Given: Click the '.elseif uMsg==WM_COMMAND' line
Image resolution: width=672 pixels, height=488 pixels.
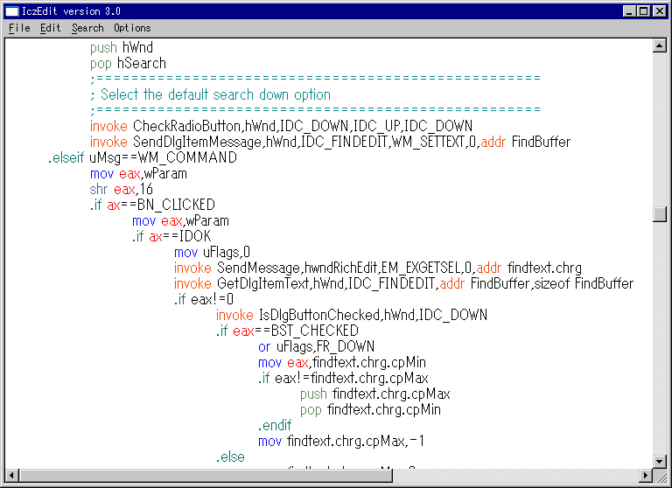Looking at the screenshot, I should pos(142,157).
